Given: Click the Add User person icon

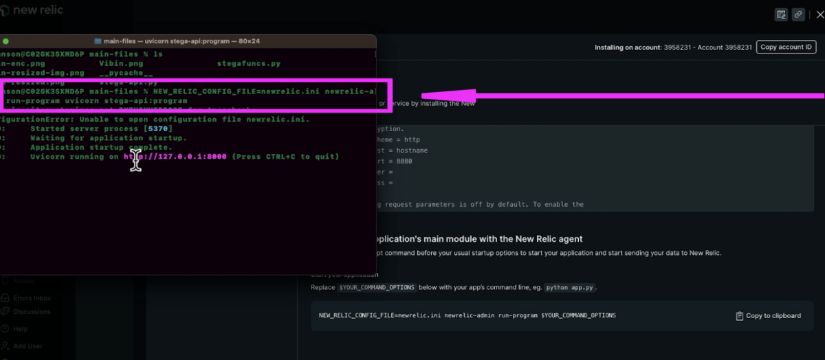Looking at the screenshot, I should 5,346.
